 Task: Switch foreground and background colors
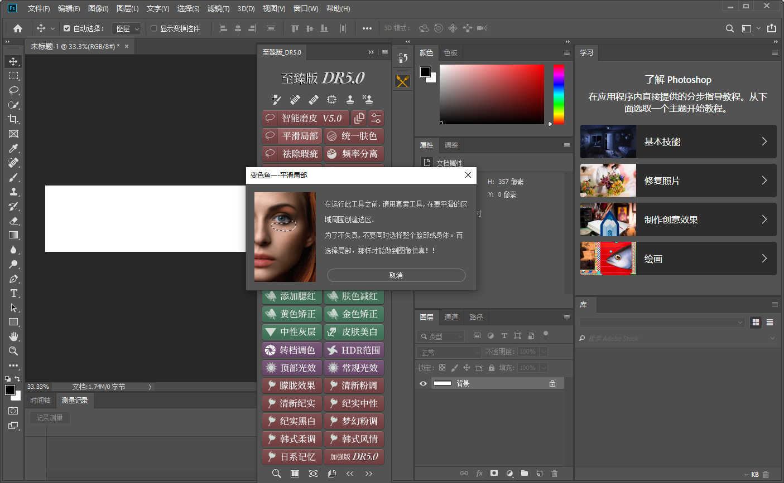17,379
